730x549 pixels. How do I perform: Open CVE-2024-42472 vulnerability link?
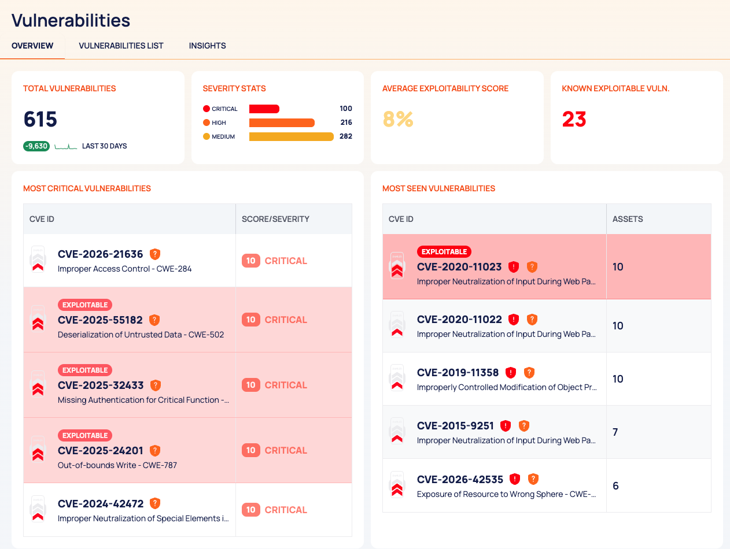tap(101, 503)
